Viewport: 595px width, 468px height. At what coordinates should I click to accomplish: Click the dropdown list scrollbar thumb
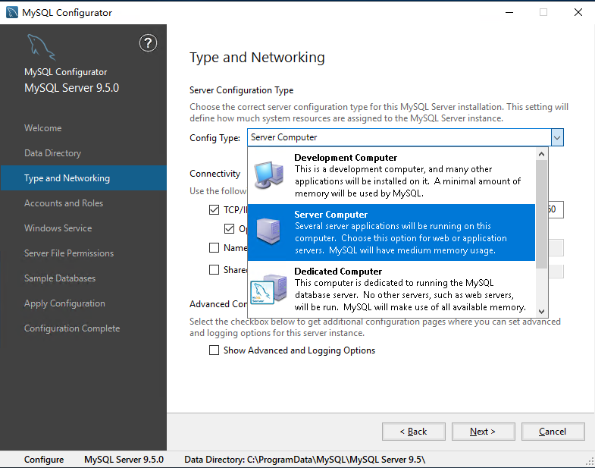click(541, 214)
